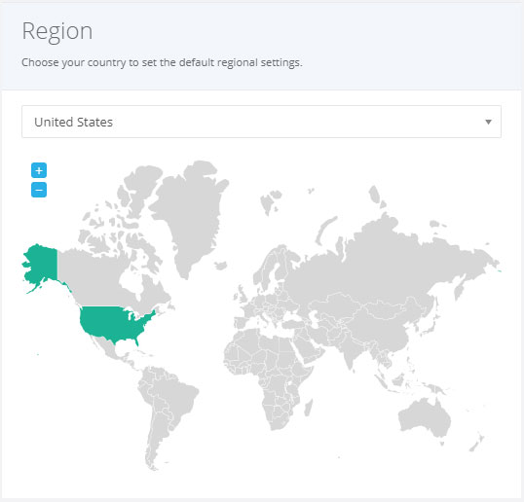
Task: Zoom in on the map with plus button
Action: (39, 170)
